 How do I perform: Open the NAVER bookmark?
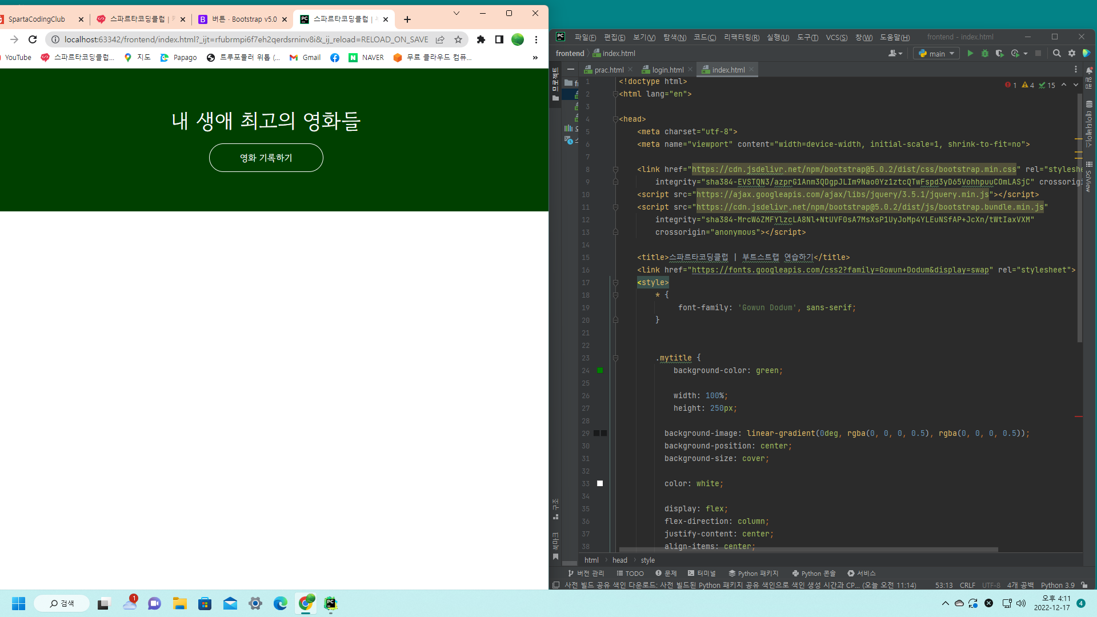coord(366,58)
